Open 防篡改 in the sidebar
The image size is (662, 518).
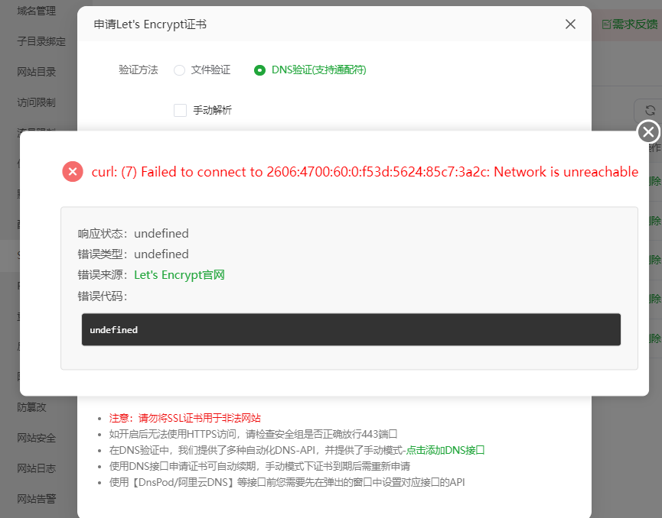[31, 407]
